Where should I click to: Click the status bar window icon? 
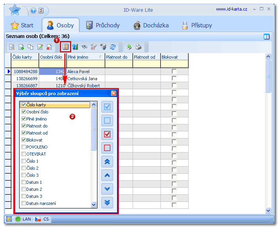(x=9, y=219)
